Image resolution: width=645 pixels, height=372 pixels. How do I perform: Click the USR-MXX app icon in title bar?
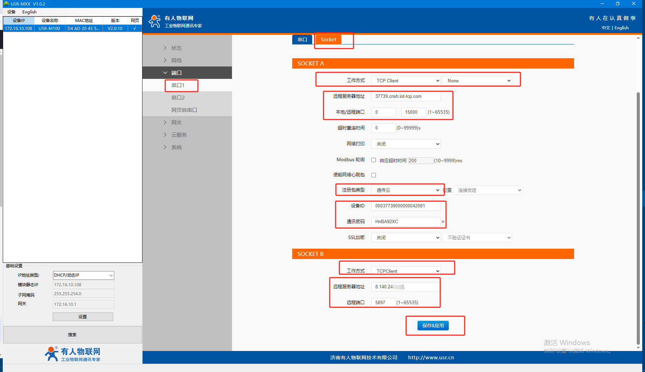[6, 4]
